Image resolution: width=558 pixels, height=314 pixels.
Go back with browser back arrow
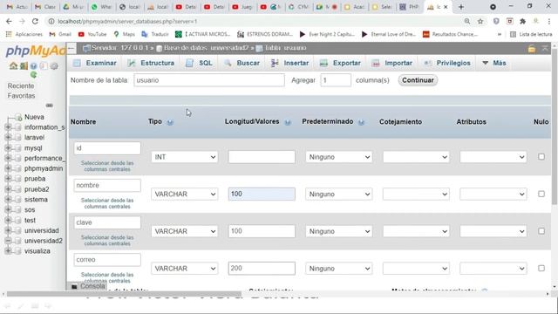(x=9, y=21)
